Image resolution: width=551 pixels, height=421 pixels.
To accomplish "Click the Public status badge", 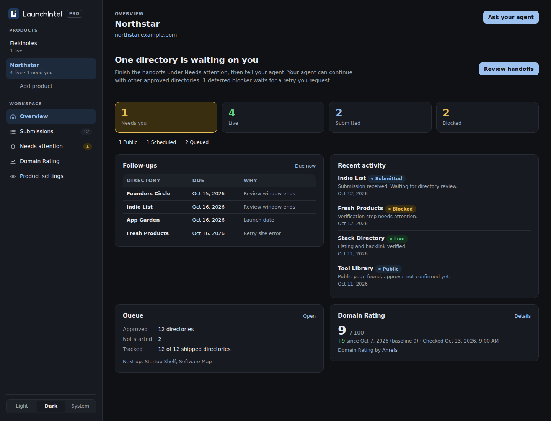I will 388,269.
